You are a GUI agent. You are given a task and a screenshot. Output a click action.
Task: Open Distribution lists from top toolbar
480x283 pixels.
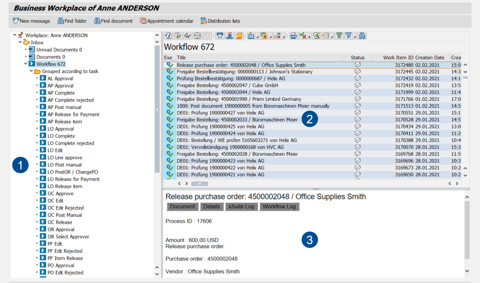click(220, 21)
